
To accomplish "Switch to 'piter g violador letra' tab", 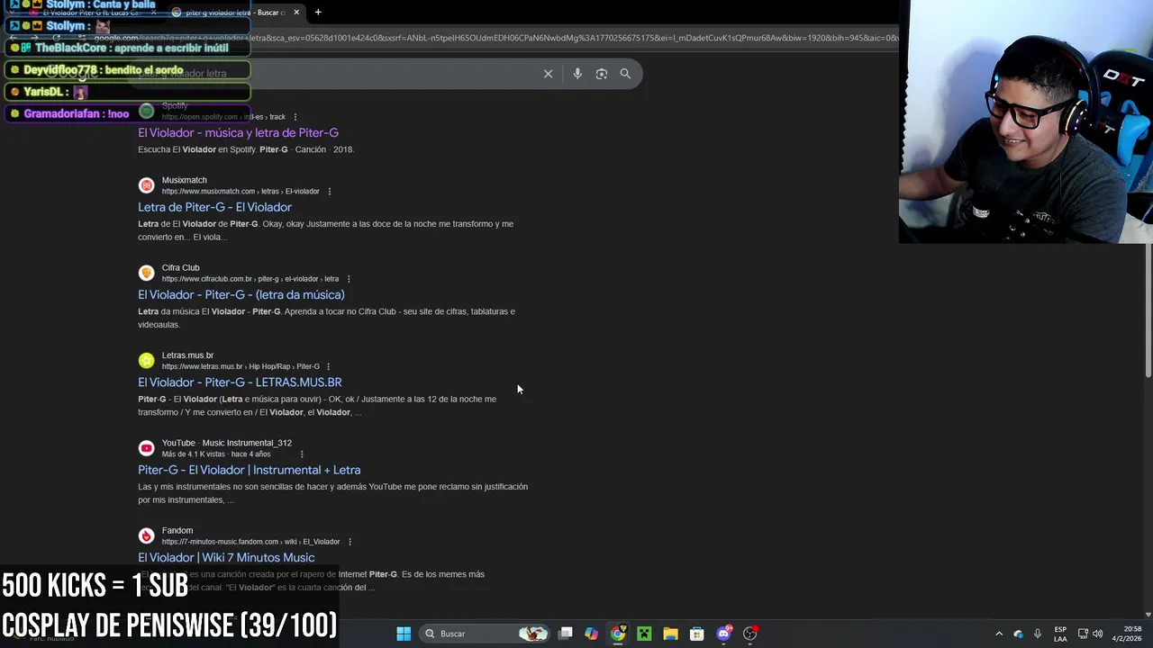I will tap(236, 13).
